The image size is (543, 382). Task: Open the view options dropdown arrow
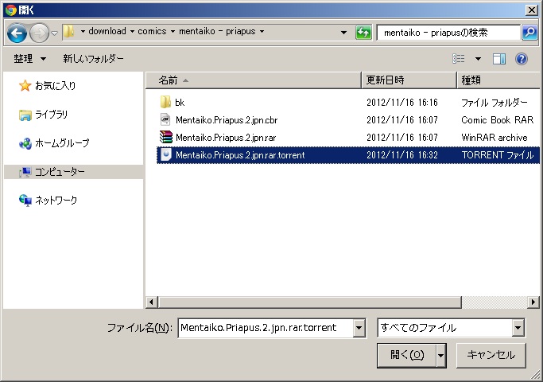pos(478,59)
